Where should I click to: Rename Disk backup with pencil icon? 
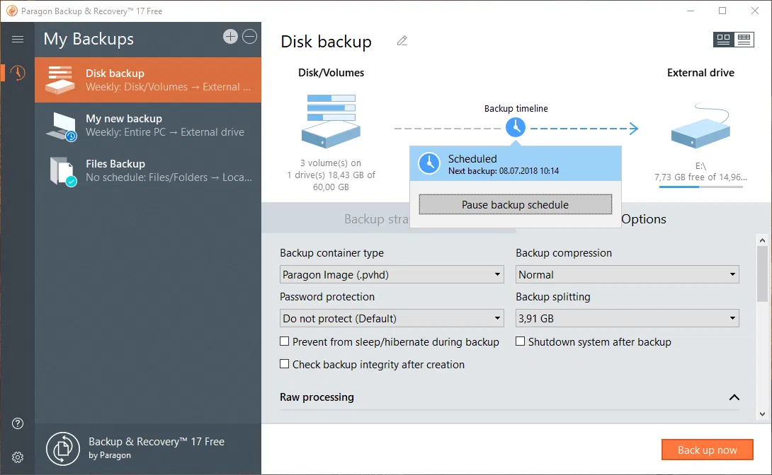(x=402, y=41)
